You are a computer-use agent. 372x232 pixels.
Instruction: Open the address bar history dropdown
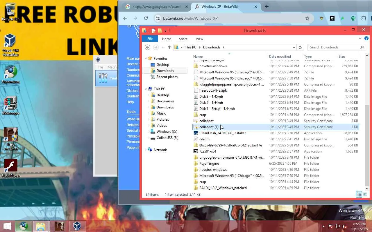(x=294, y=47)
